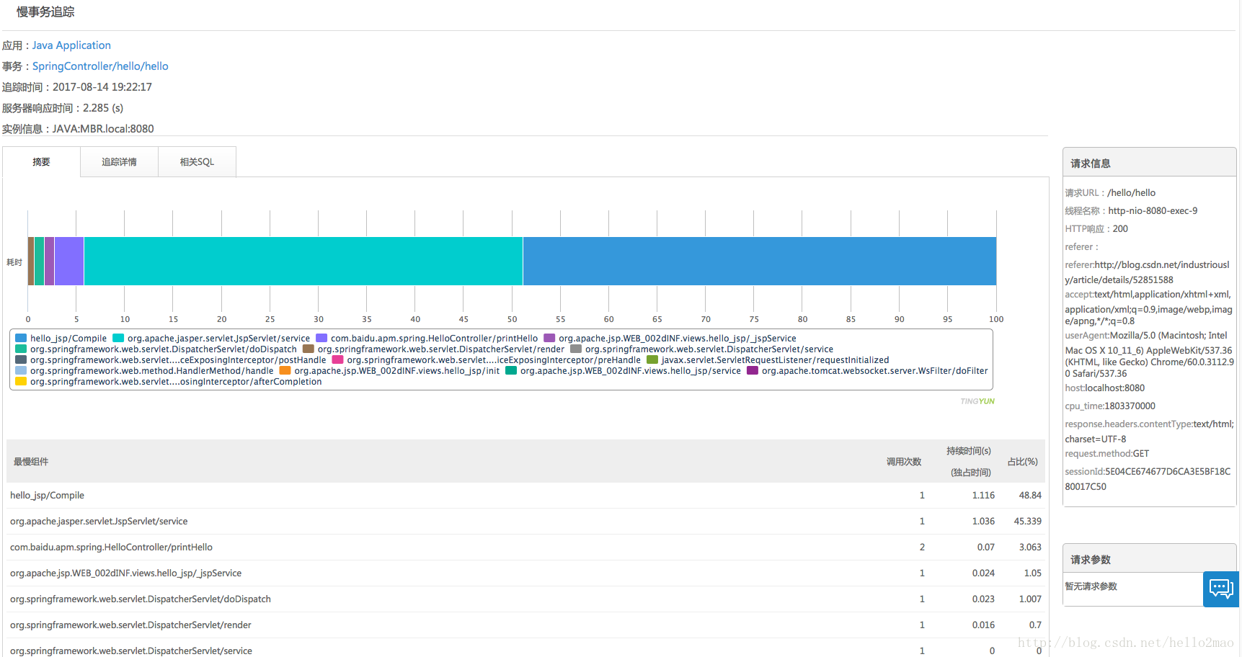Click the 暂无请求参数 text
Screen dimensions: 1242x657
1091,586
